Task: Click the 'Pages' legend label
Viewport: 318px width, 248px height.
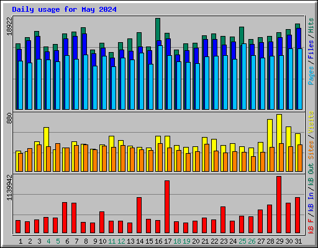Action: 311,76
